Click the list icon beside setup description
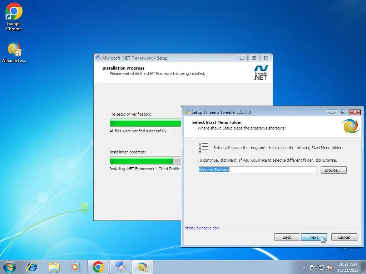The width and height of the screenshot is (366, 274). [203, 148]
